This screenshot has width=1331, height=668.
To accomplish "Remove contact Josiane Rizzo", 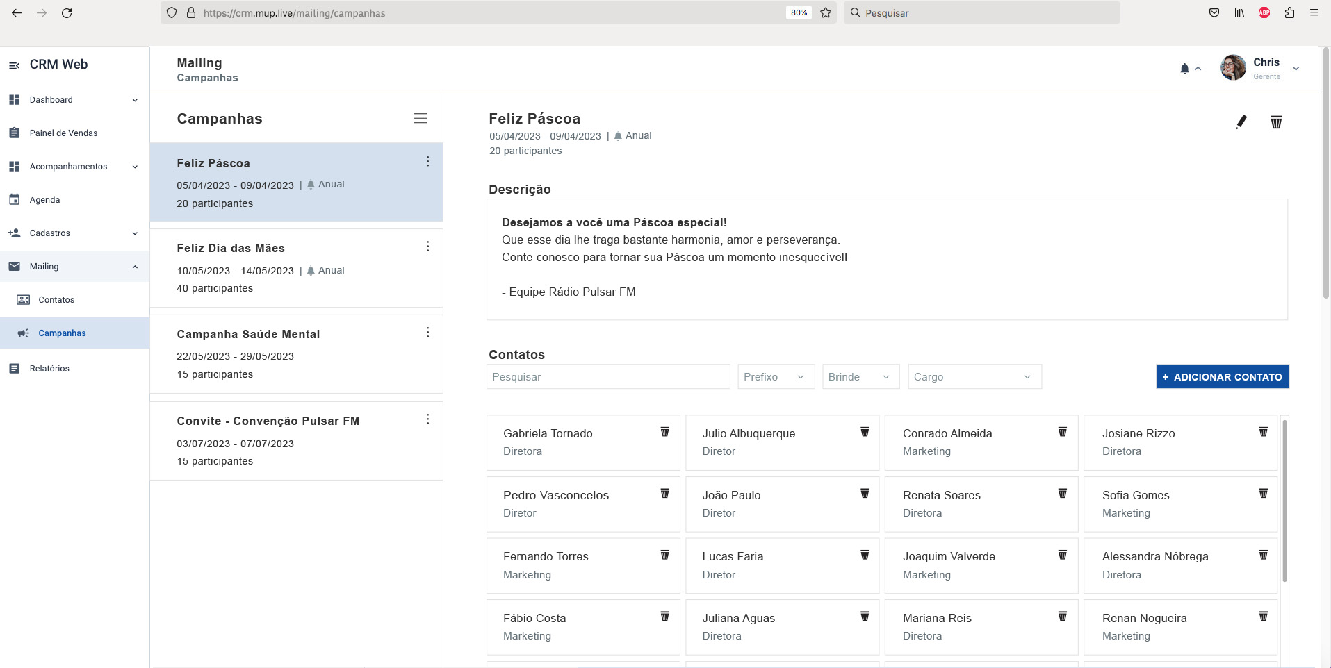I will (1263, 432).
